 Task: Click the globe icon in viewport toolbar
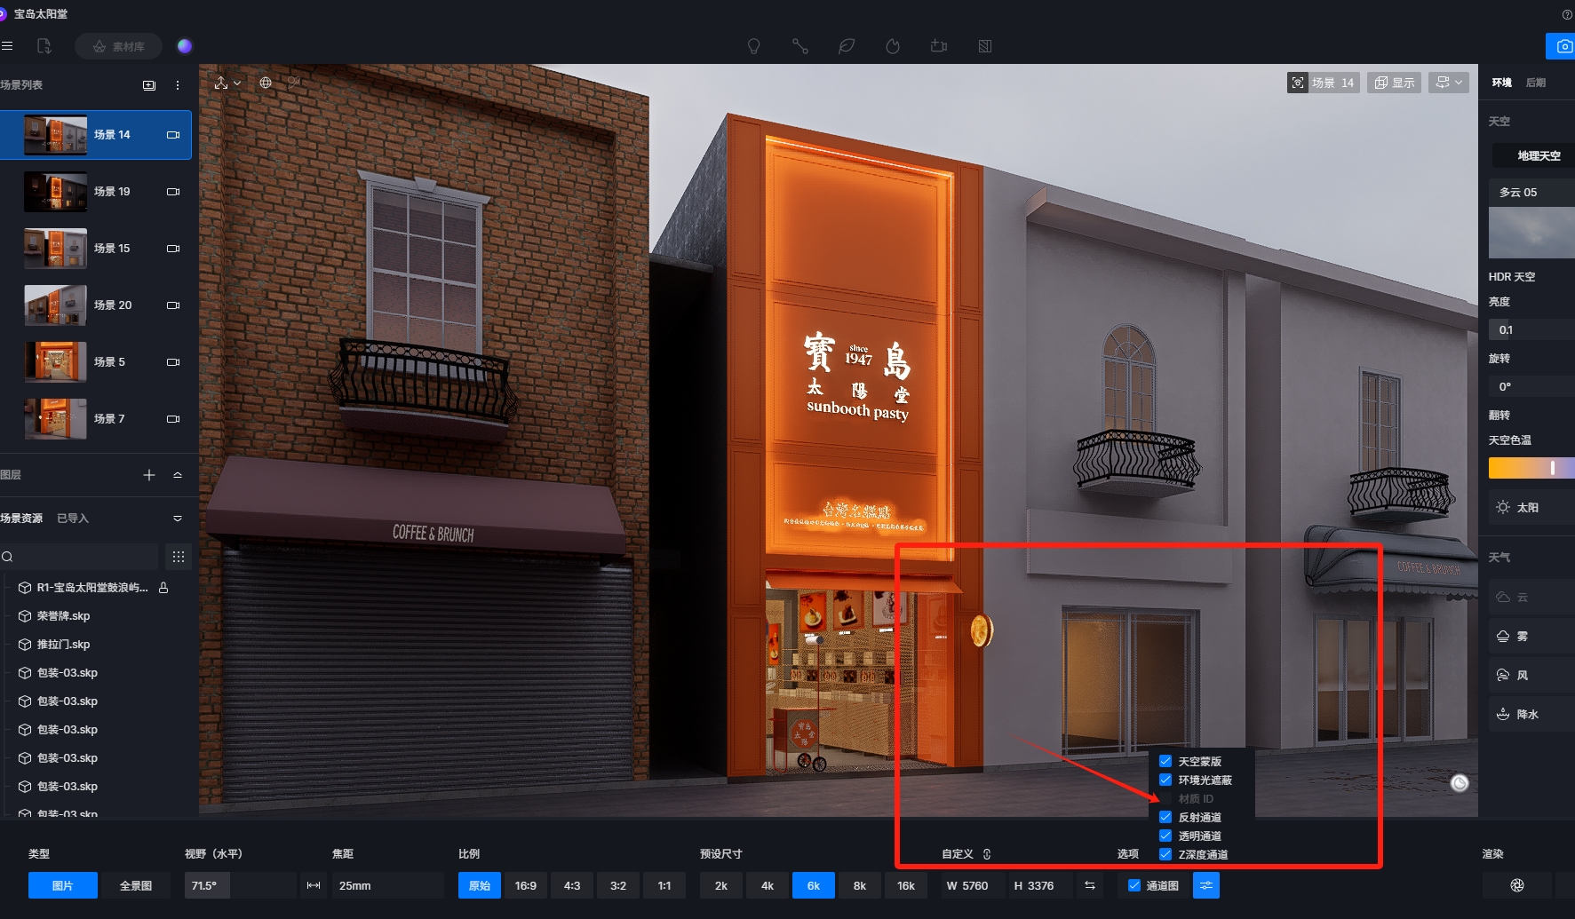(266, 83)
